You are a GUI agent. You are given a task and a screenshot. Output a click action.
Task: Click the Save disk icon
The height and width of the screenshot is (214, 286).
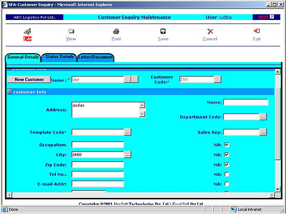163,31
